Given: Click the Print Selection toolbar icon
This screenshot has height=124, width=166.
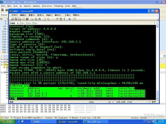Looking at the screenshot, I should click(48, 19).
